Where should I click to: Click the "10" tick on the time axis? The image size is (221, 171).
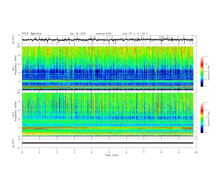pos(196,152)
